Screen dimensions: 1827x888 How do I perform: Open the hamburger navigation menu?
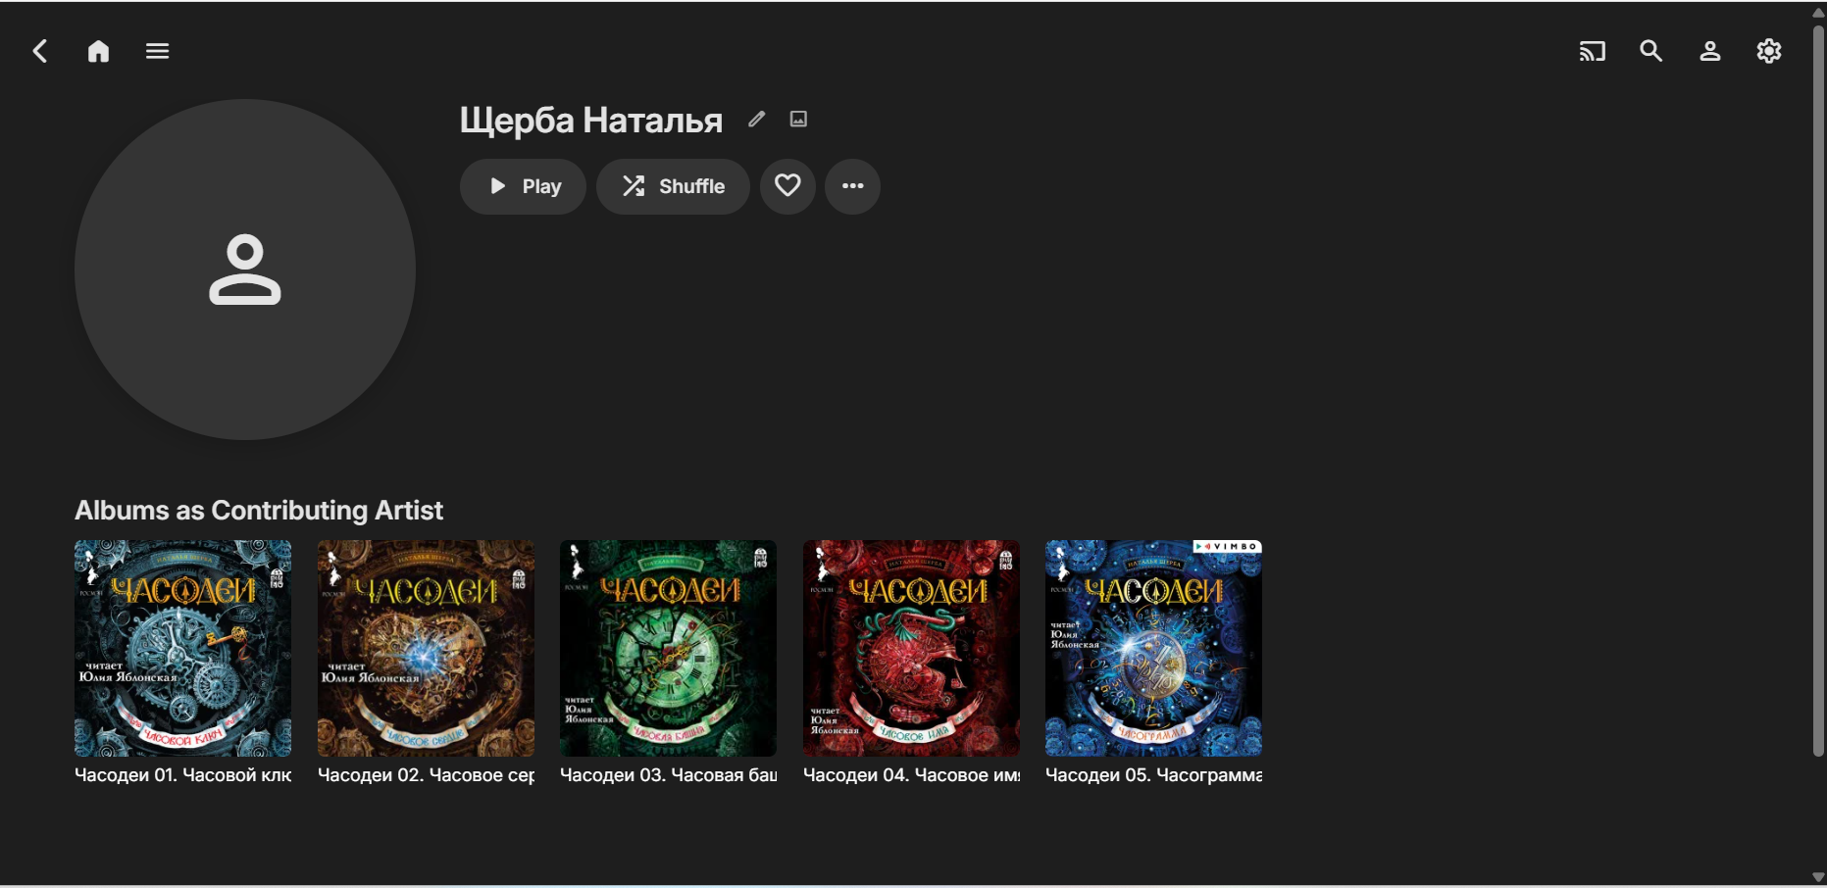158,51
